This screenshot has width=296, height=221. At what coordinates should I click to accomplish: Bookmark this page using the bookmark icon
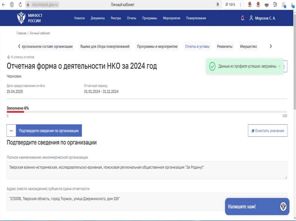coord(218,5)
